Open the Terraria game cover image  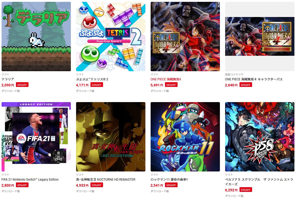(x=36, y=36)
